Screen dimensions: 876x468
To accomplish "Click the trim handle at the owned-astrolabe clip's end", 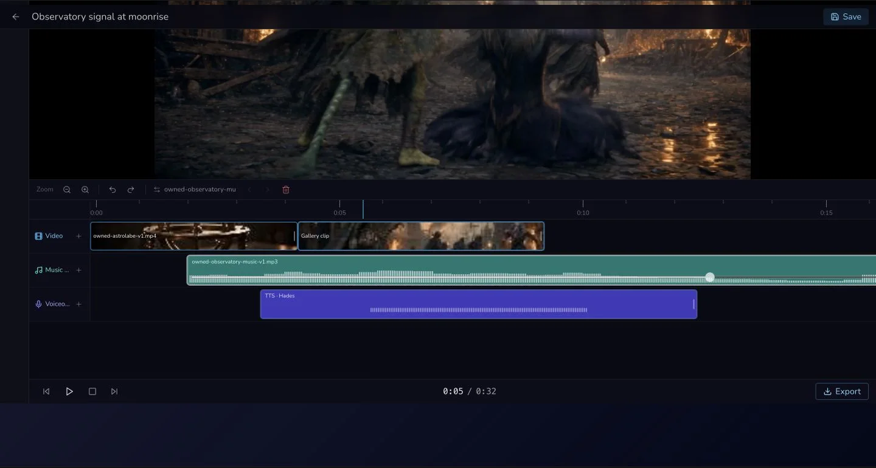I will click(x=294, y=236).
